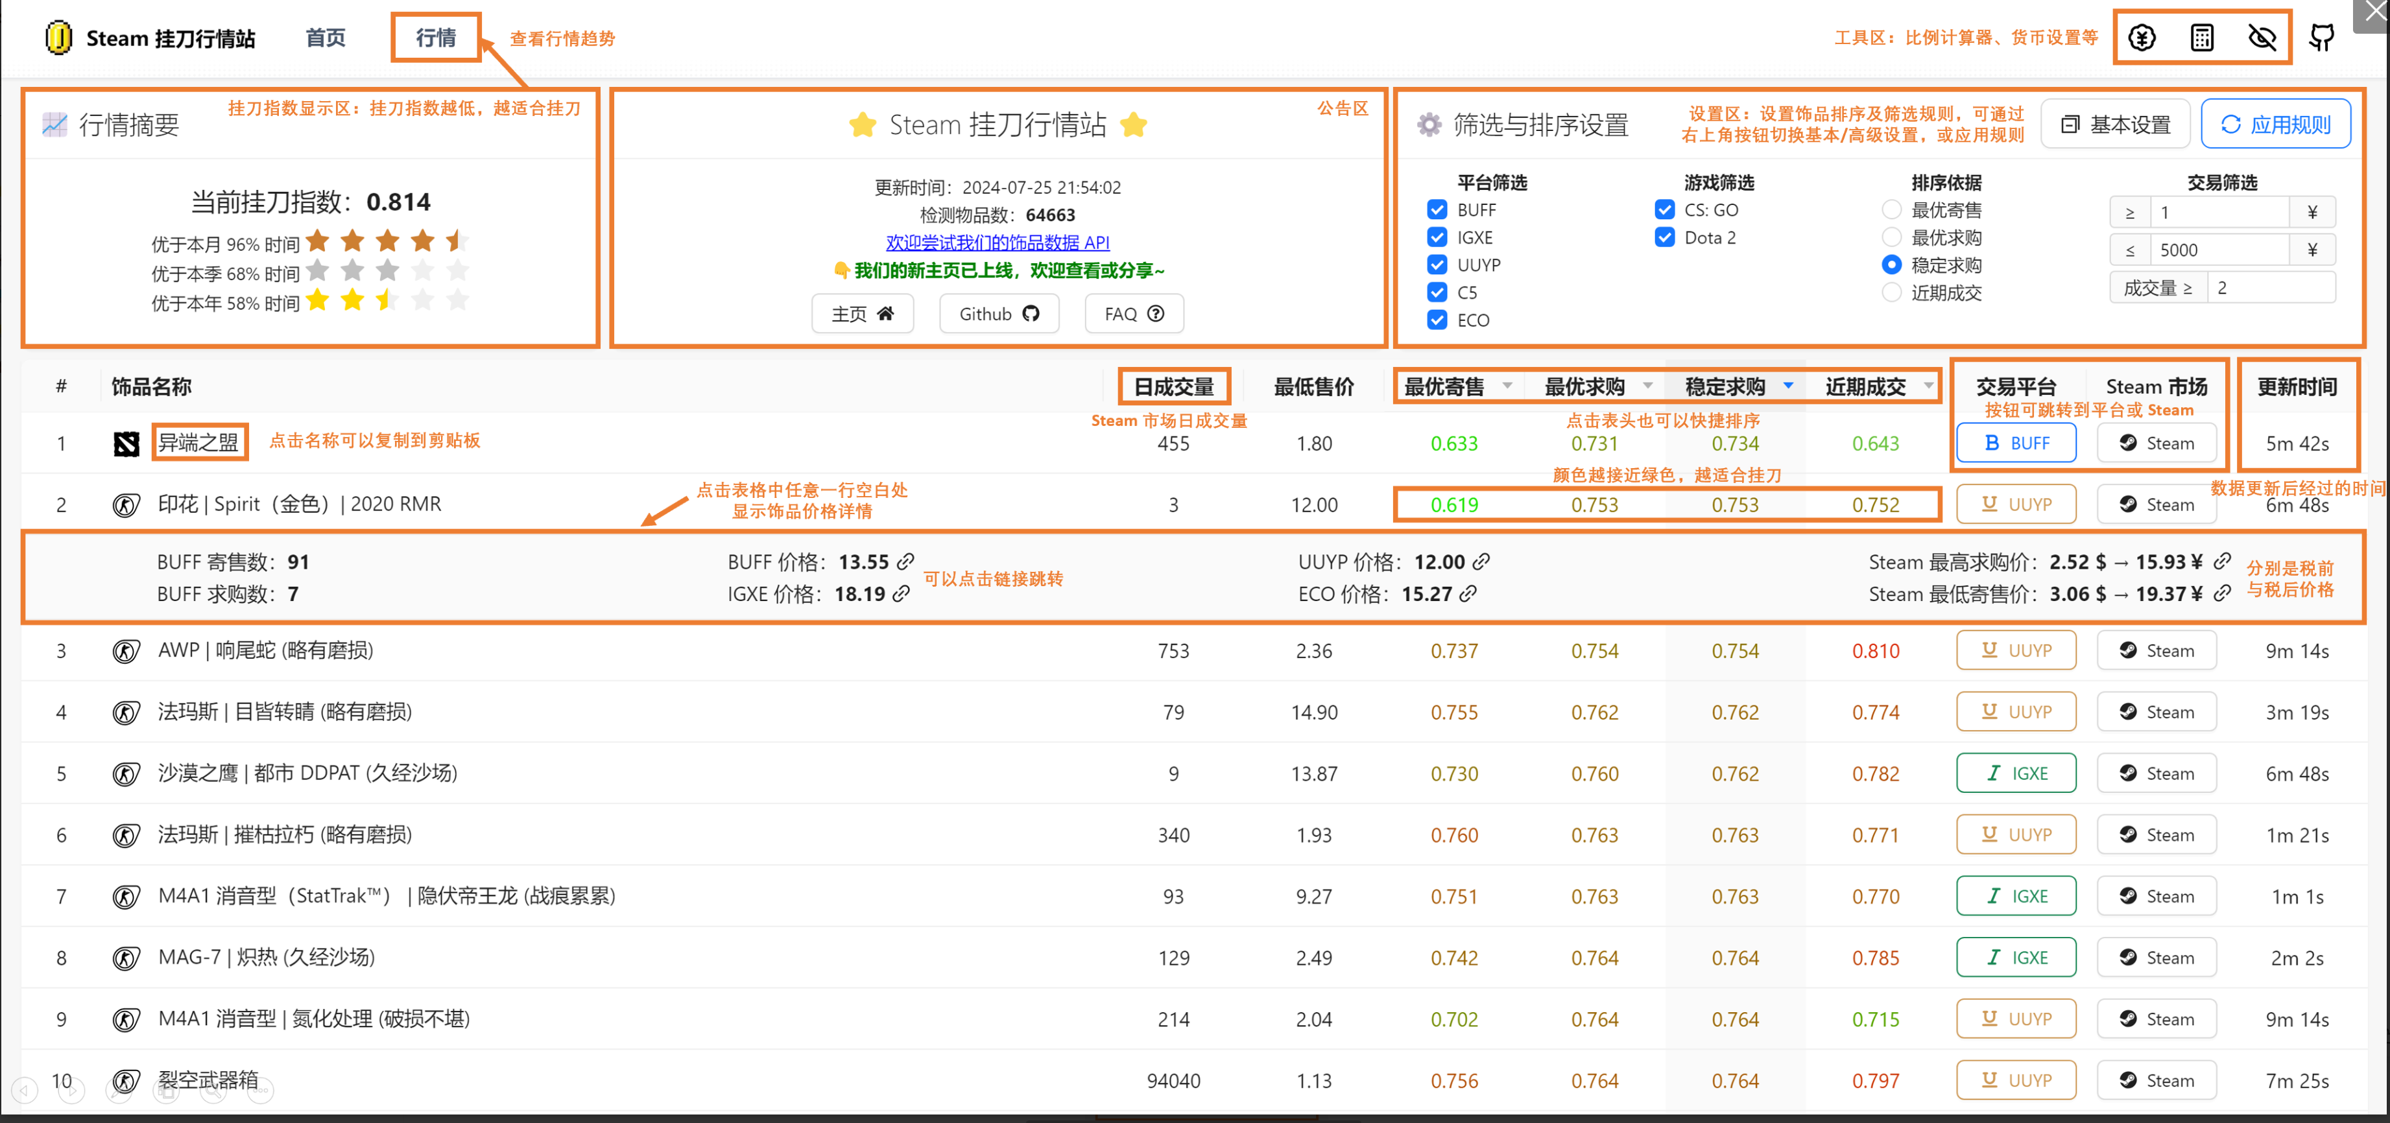This screenshot has height=1123, width=2390.
Task: Uncheck the IGXE platform filter
Action: pos(1437,237)
